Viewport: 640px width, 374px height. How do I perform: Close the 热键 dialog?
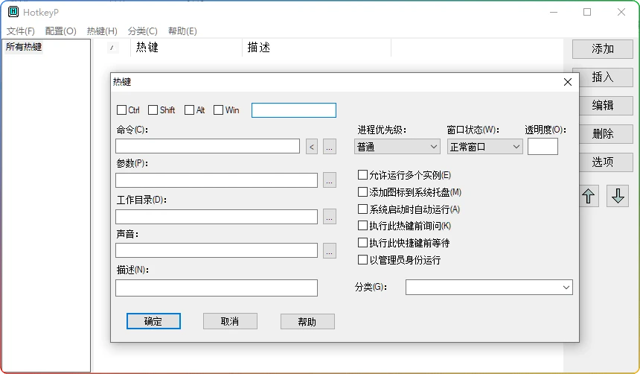point(567,82)
